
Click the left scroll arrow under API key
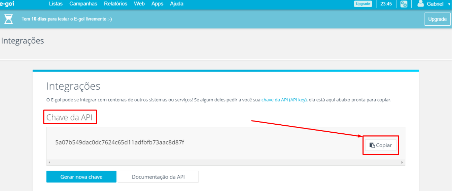click(x=49, y=162)
